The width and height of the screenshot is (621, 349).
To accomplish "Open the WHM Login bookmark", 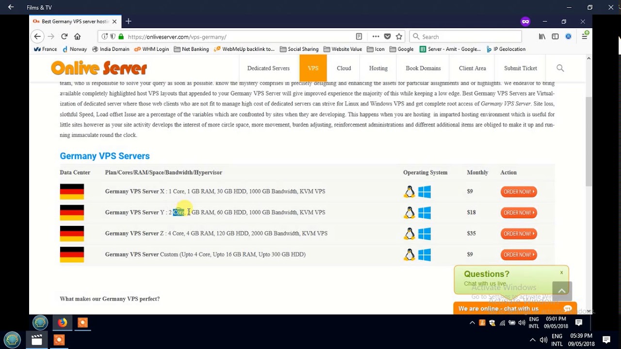I will (x=151, y=49).
